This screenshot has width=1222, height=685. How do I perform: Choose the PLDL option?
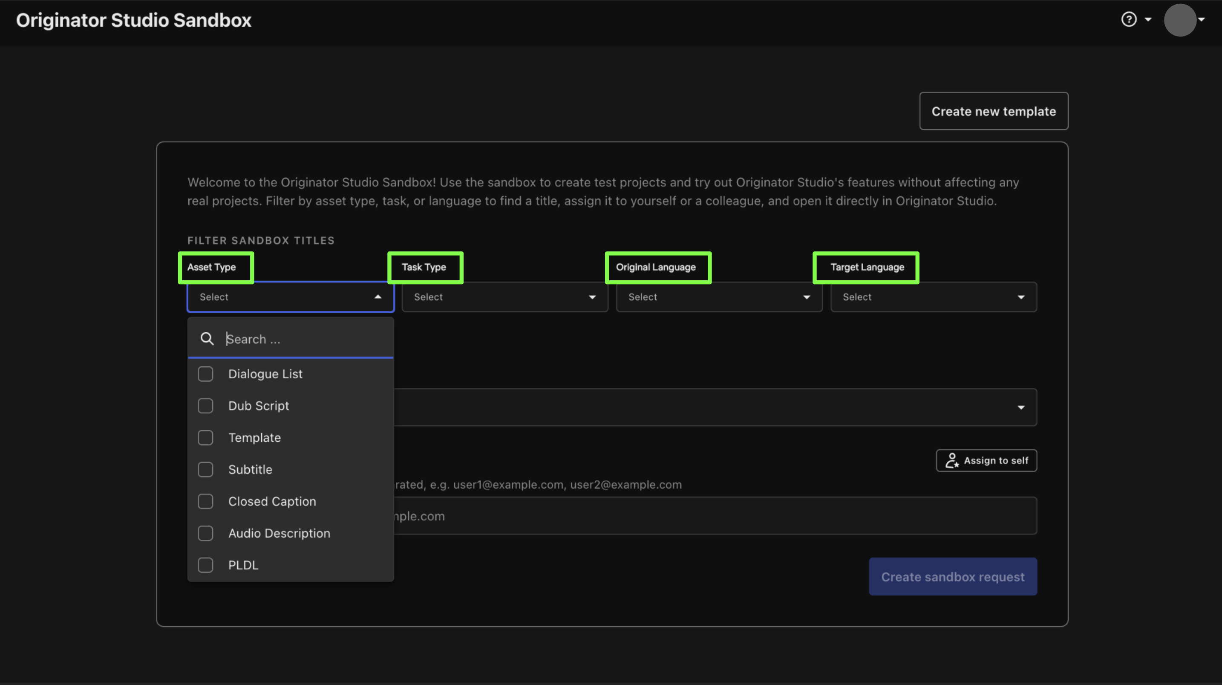click(x=205, y=565)
